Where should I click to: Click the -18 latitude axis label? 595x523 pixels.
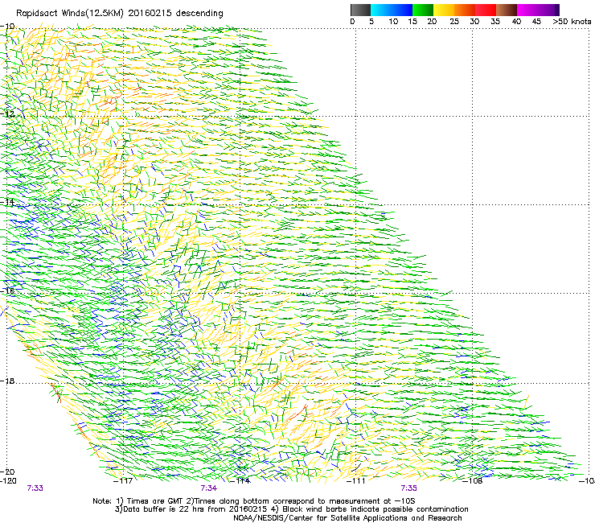coord(8,381)
